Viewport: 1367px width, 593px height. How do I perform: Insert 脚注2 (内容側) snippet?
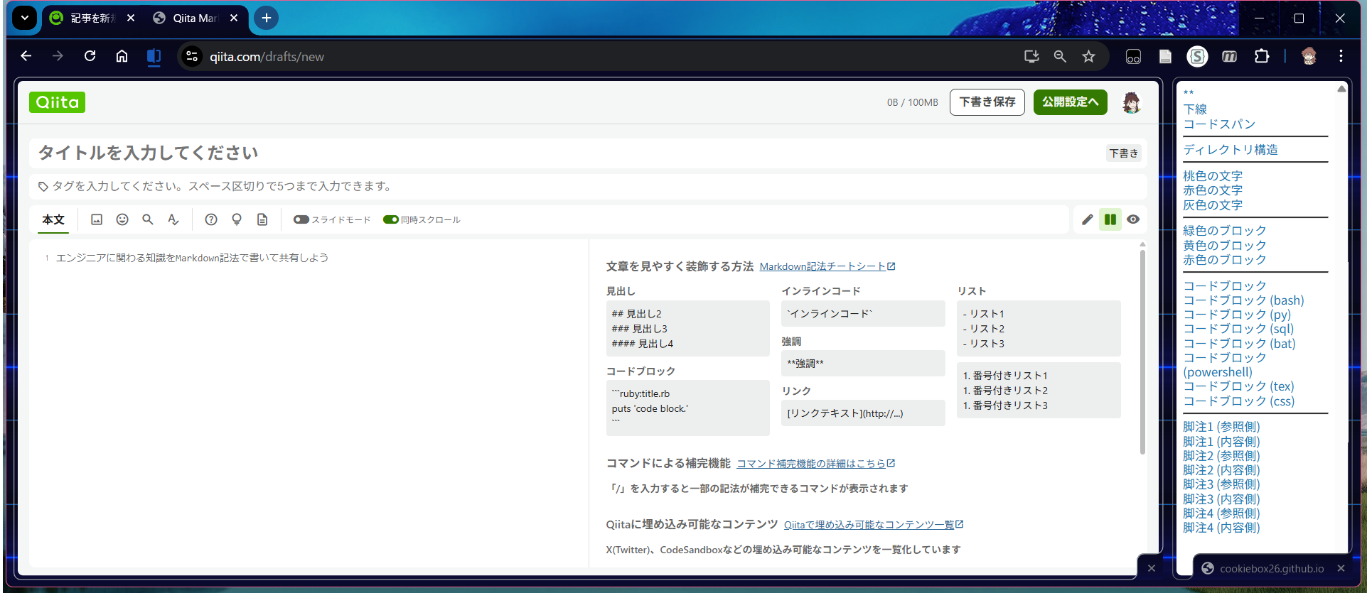pos(1221,470)
